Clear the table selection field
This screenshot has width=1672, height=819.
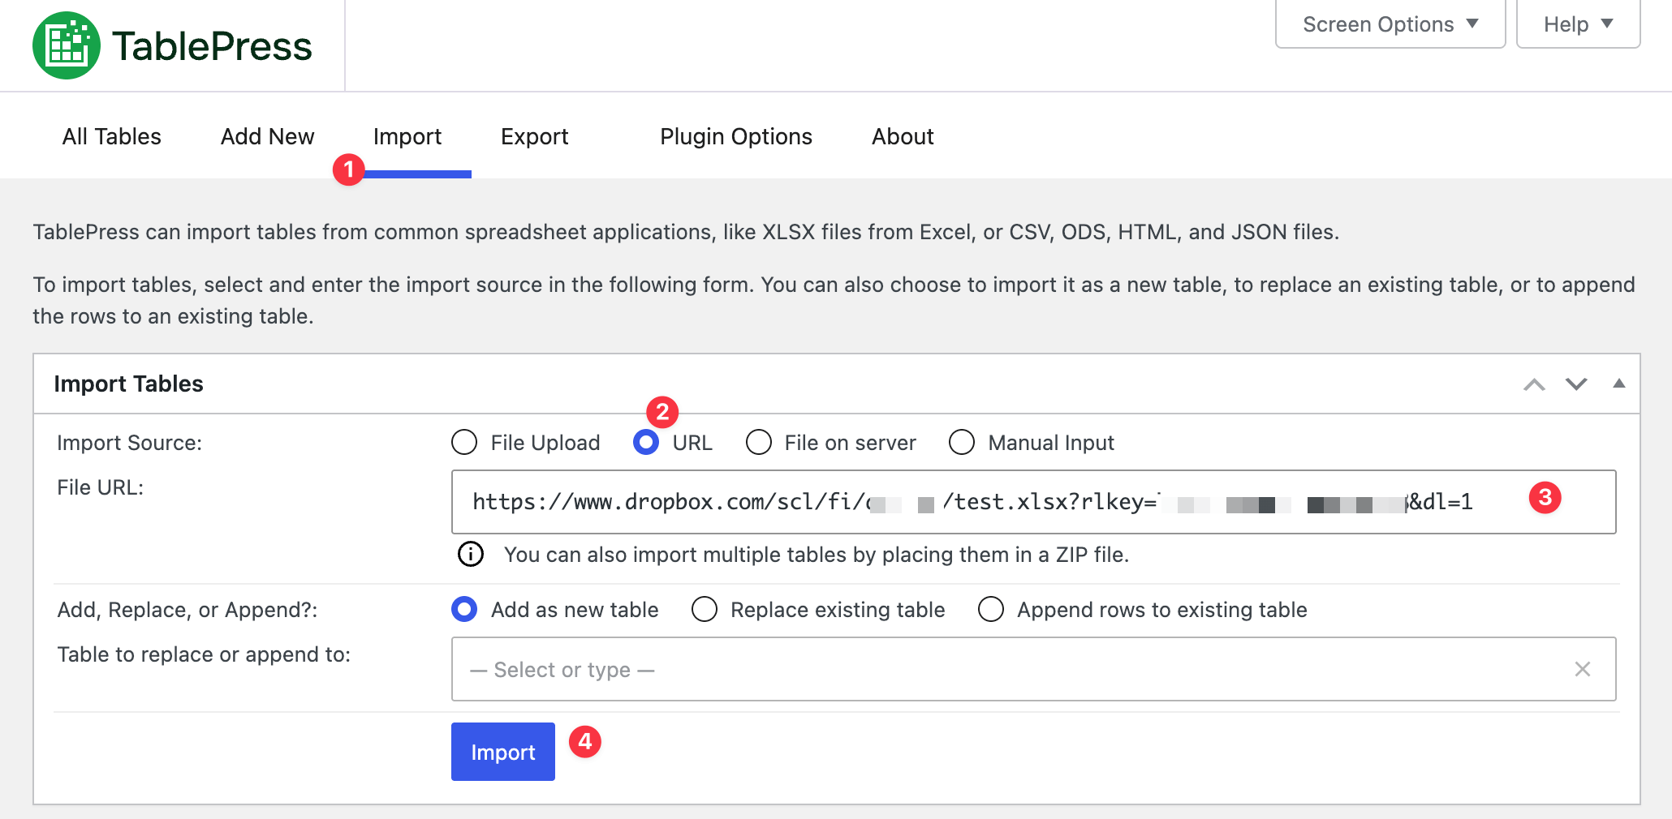click(x=1582, y=669)
